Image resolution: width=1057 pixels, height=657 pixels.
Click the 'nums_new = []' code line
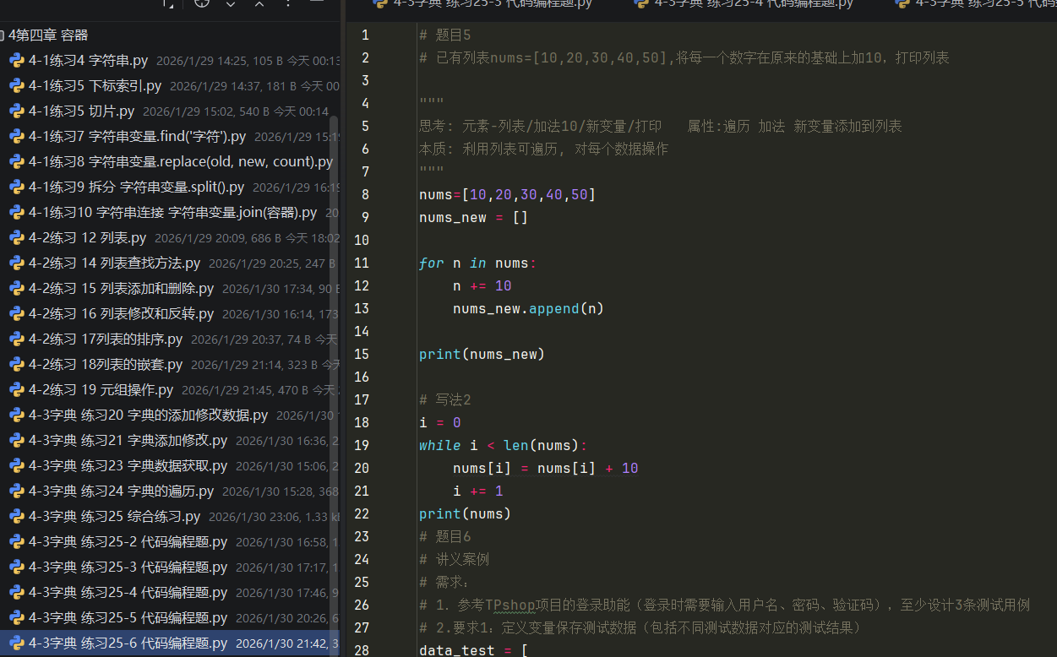click(473, 218)
